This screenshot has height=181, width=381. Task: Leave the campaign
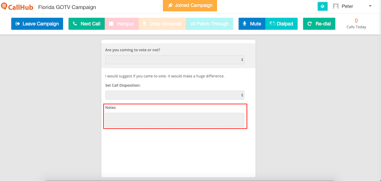37,24
